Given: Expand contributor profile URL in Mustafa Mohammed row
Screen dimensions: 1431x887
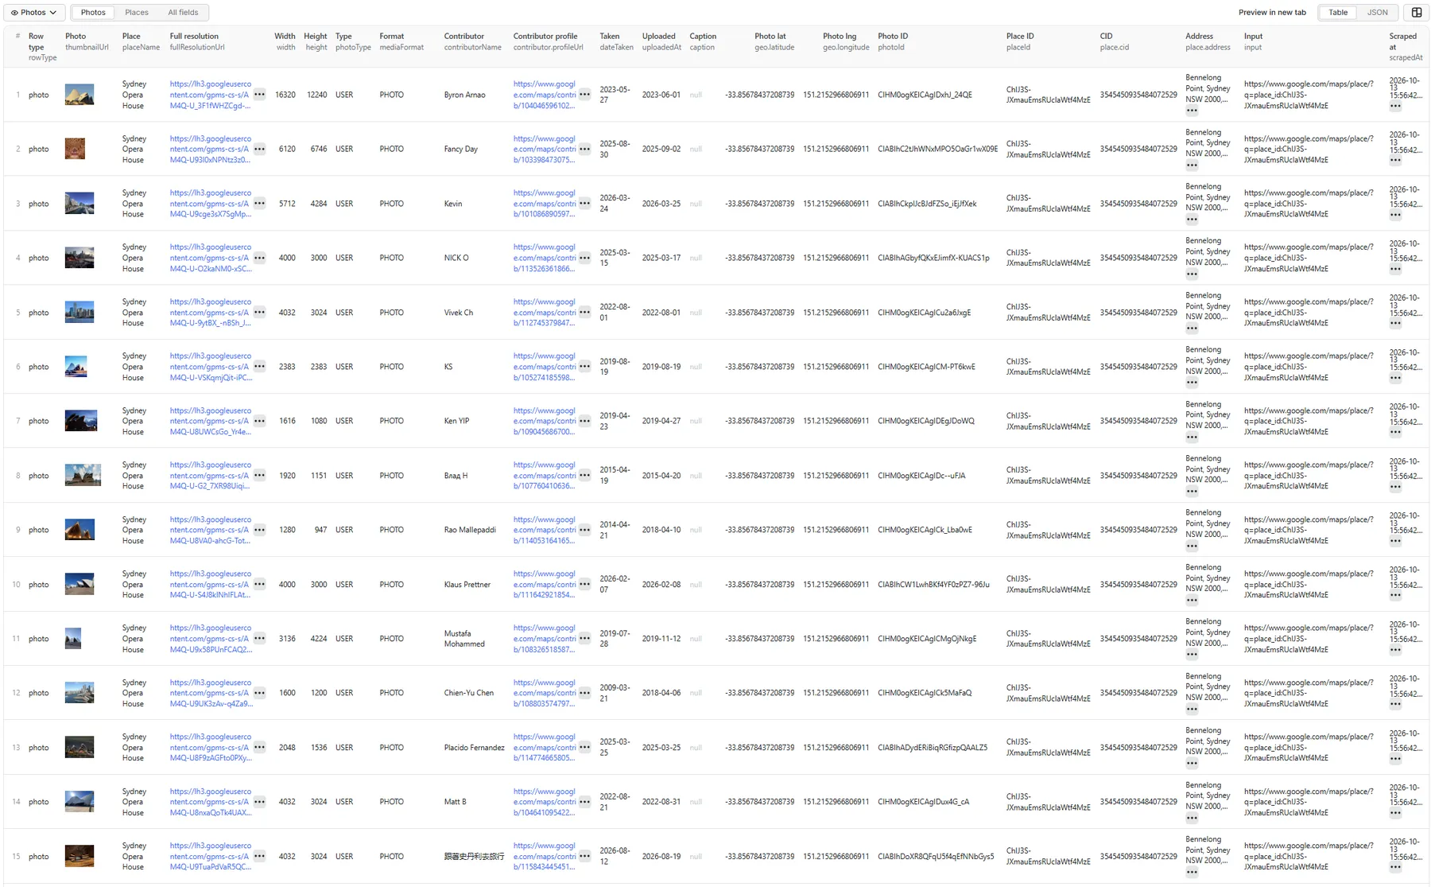Looking at the screenshot, I should pyautogui.click(x=585, y=639).
